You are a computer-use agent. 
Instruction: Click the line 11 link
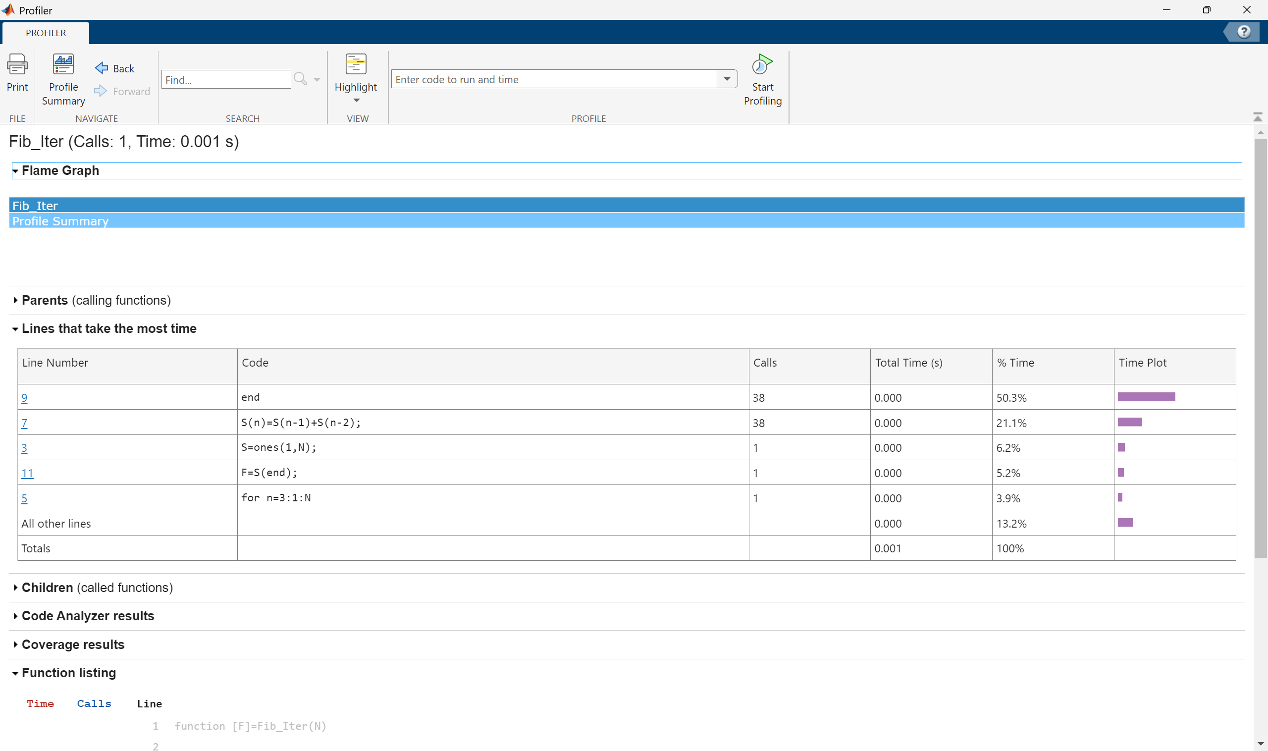[27, 473]
